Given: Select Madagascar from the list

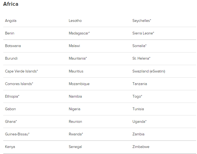Looking at the screenshot, I should coord(79,33).
